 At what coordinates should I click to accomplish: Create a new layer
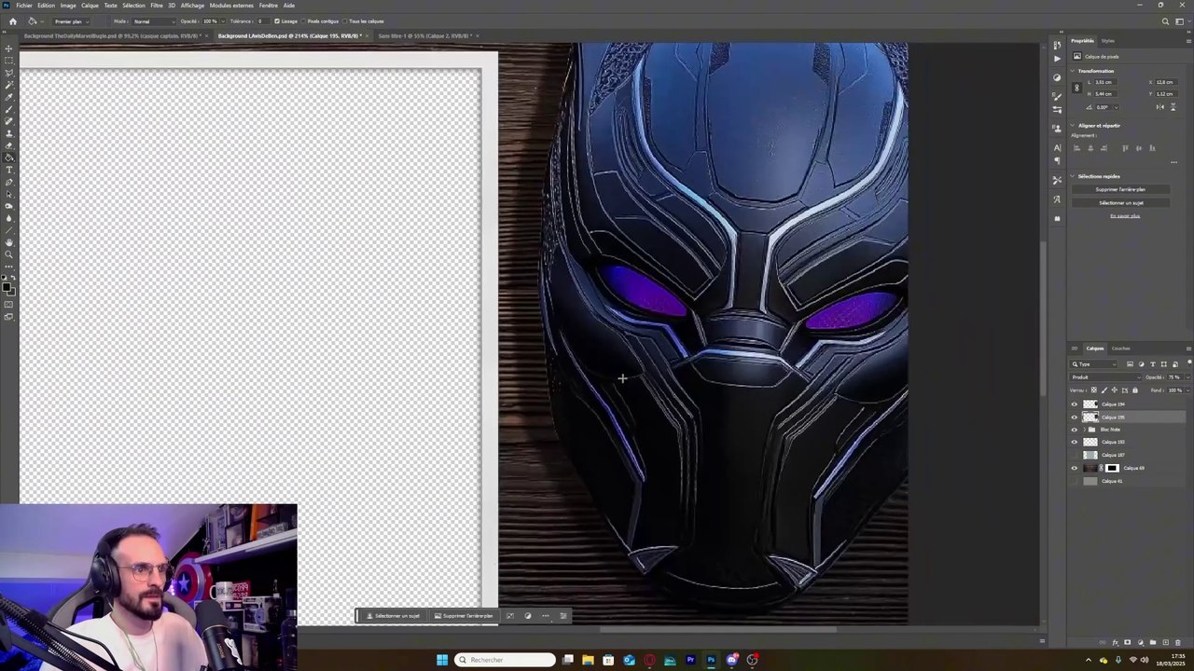pos(1164,642)
